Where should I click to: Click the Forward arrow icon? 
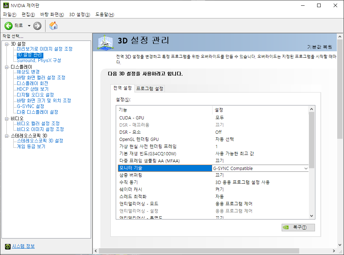(x=37, y=26)
